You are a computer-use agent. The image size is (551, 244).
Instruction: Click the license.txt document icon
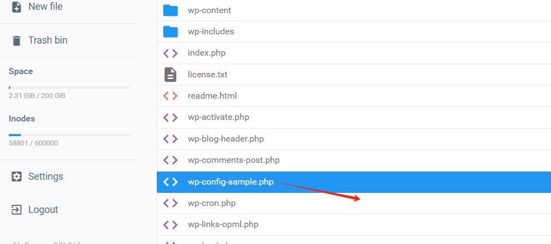[170, 75]
